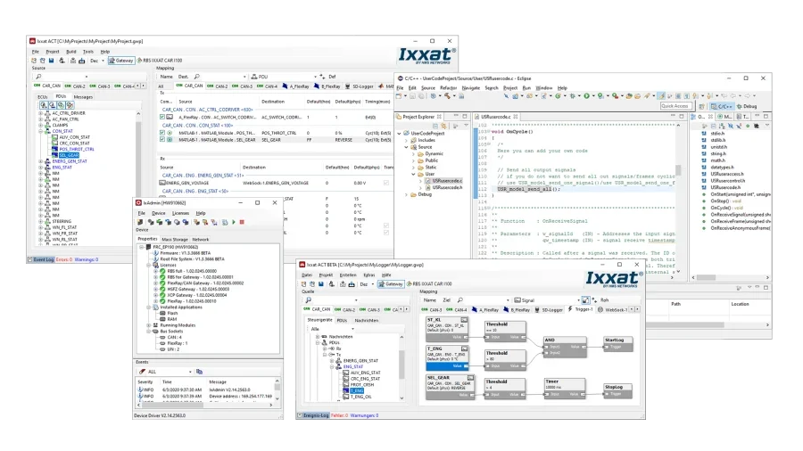The image size is (803, 451).
Task: Switch to the Mass Storage tab in IxAdmin
Action: click(175, 239)
